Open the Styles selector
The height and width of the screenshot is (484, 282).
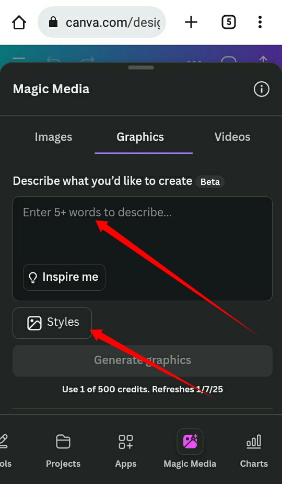[x=52, y=323]
